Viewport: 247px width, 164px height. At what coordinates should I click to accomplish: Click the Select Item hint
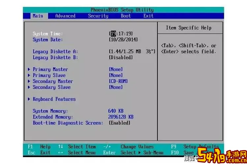tap(82, 147)
